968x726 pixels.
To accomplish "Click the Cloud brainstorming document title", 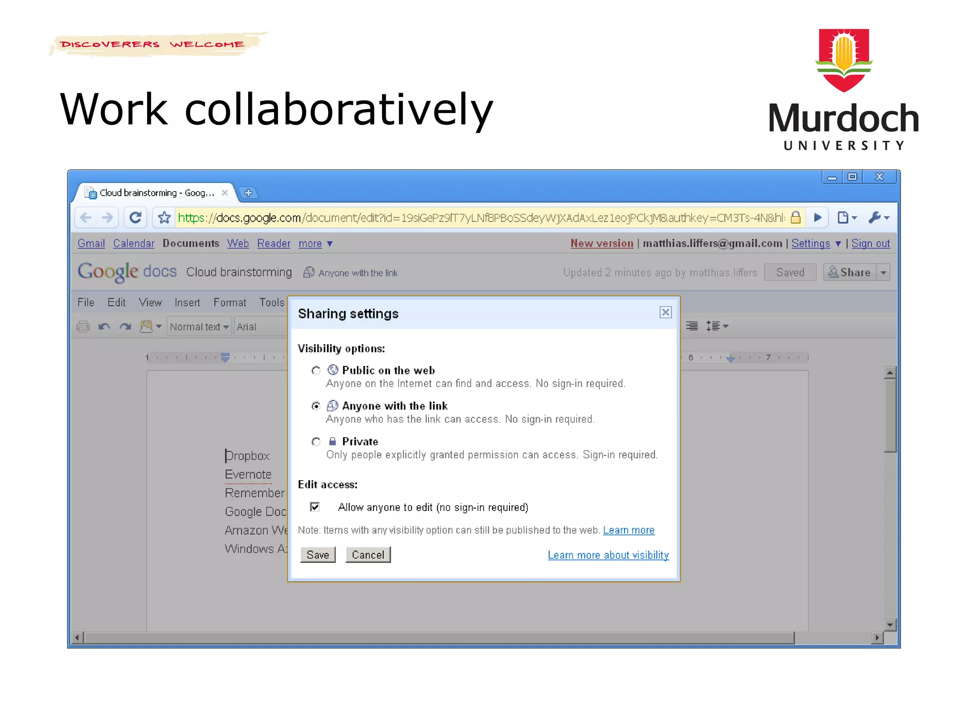I will pyautogui.click(x=239, y=272).
